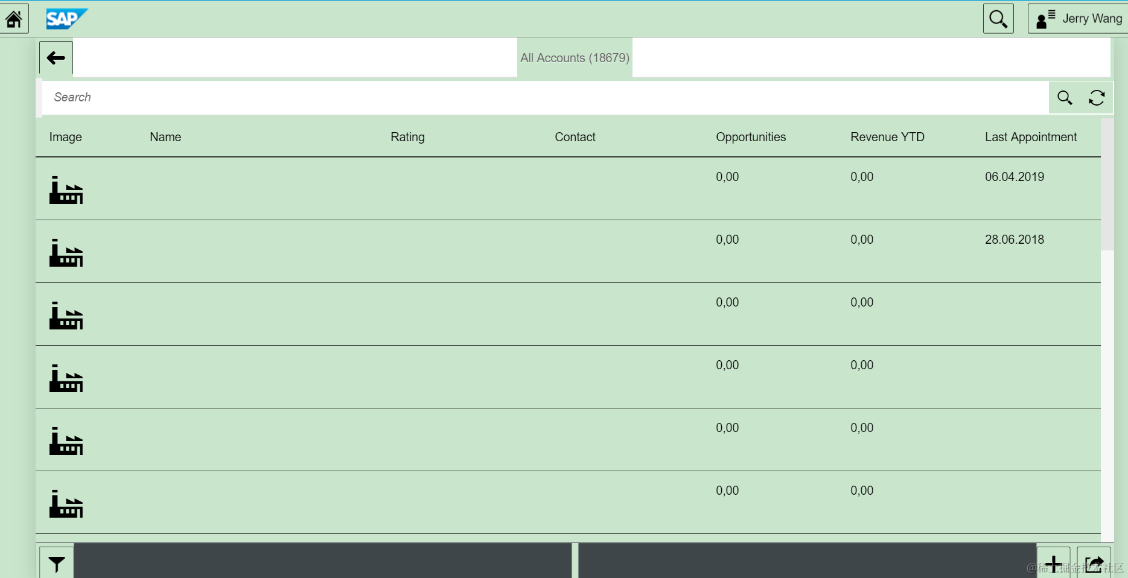Open the filter funnel in footer

(57, 563)
